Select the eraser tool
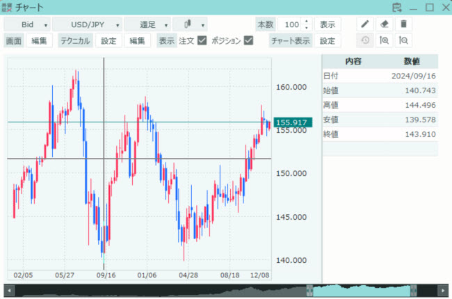The width and height of the screenshot is (452, 299). coord(384,24)
